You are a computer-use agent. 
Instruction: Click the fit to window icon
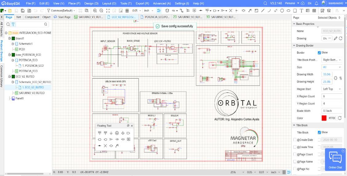(x=108, y=11)
